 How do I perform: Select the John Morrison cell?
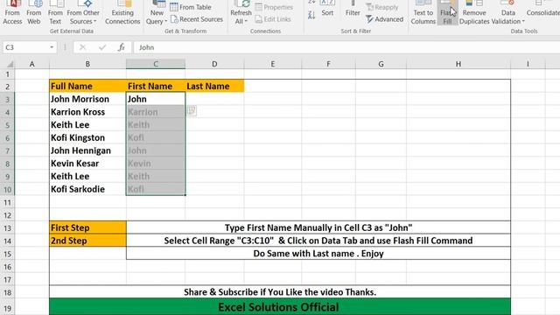(87, 99)
